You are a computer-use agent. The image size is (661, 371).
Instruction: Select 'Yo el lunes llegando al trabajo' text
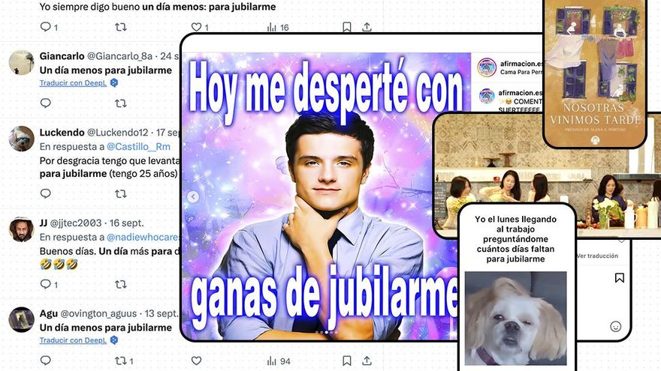click(x=515, y=239)
